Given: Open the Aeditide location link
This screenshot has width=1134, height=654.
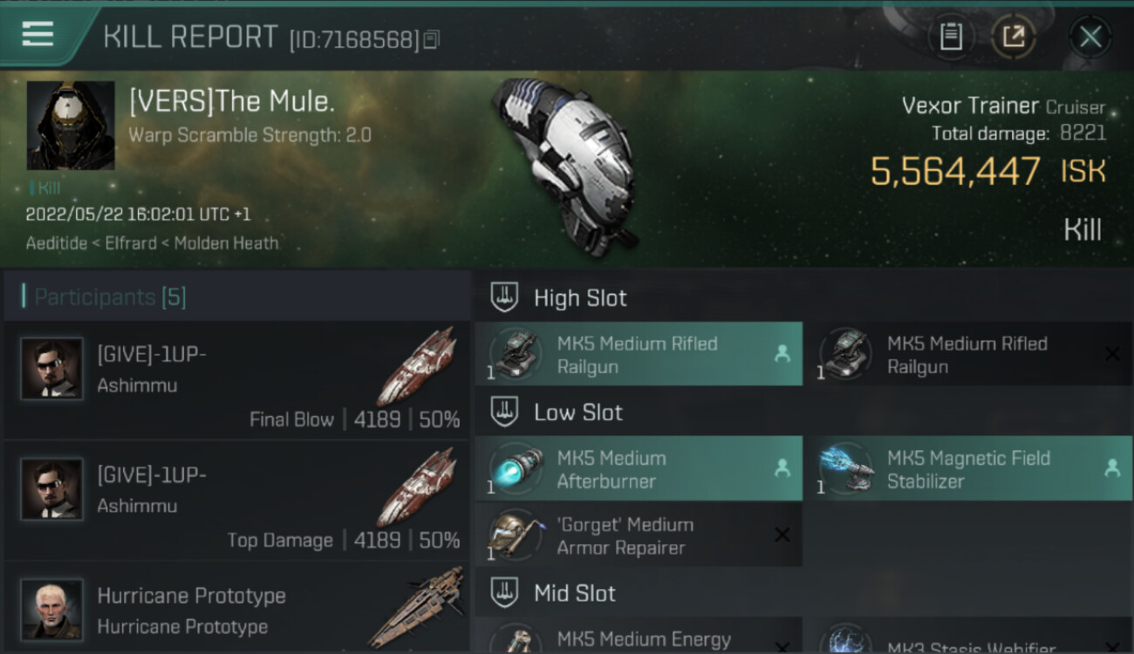Looking at the screenshot, I should coord(56,243).
